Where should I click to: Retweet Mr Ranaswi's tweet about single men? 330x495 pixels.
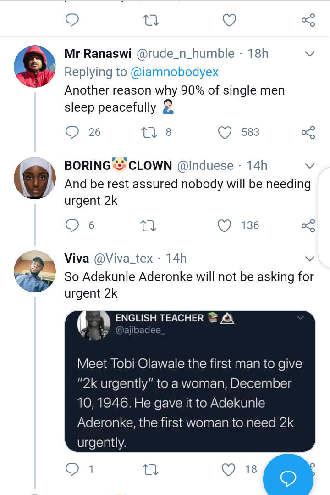pos(149,133)
